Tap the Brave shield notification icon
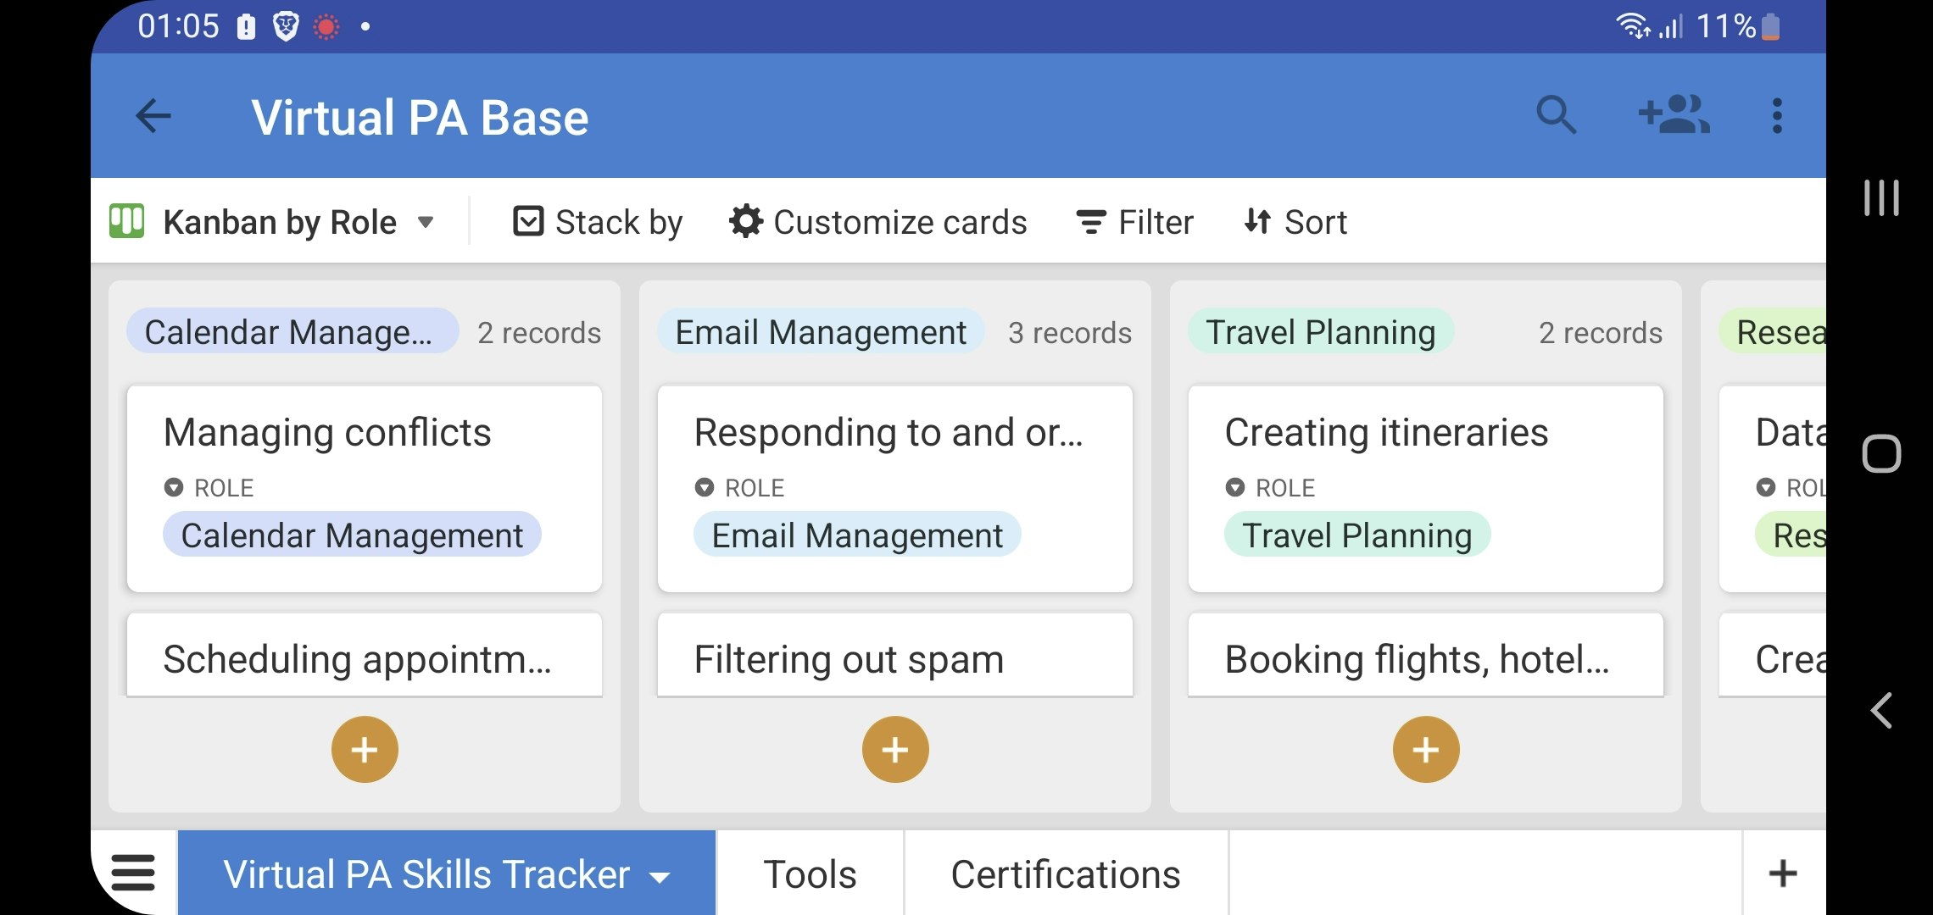 (x=286, y=26)
